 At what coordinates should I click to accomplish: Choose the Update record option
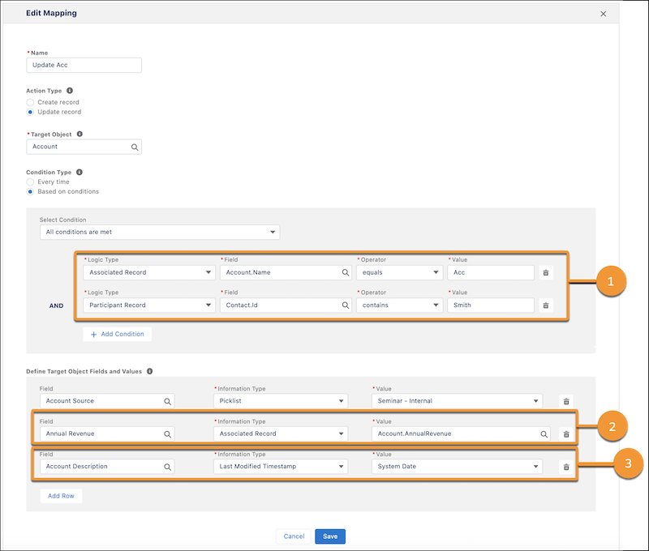[31, 112]
